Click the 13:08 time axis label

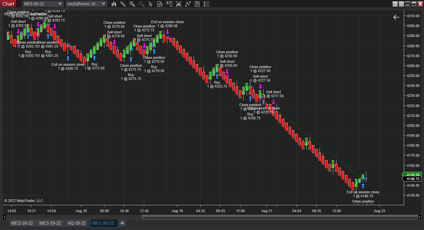tap(336, 211)
